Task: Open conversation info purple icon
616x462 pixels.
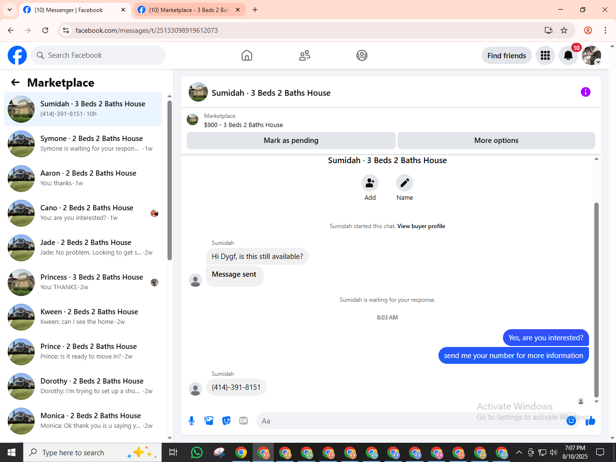Action: (586, 92)
